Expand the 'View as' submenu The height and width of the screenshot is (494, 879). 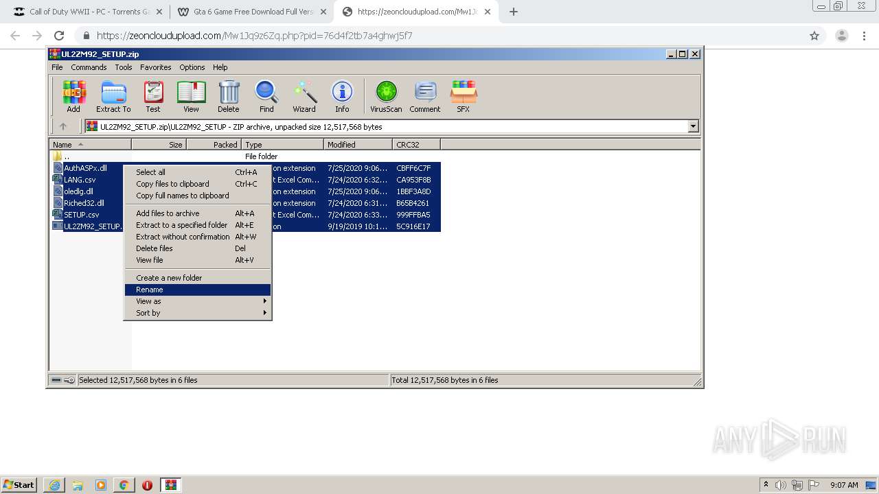coord(198,301)
